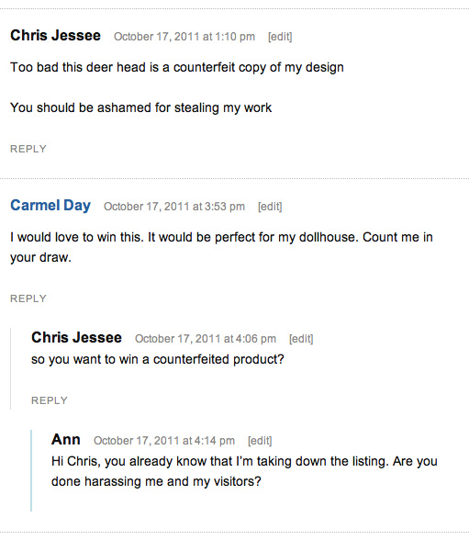Open the 4:06 pm comment timestamp link

pyautogui.click(x=206, y=339)
